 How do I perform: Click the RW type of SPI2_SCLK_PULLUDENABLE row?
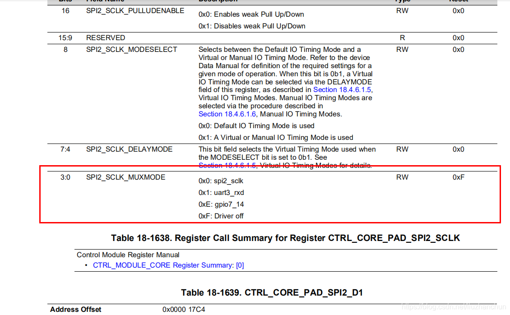coord(402,11)
